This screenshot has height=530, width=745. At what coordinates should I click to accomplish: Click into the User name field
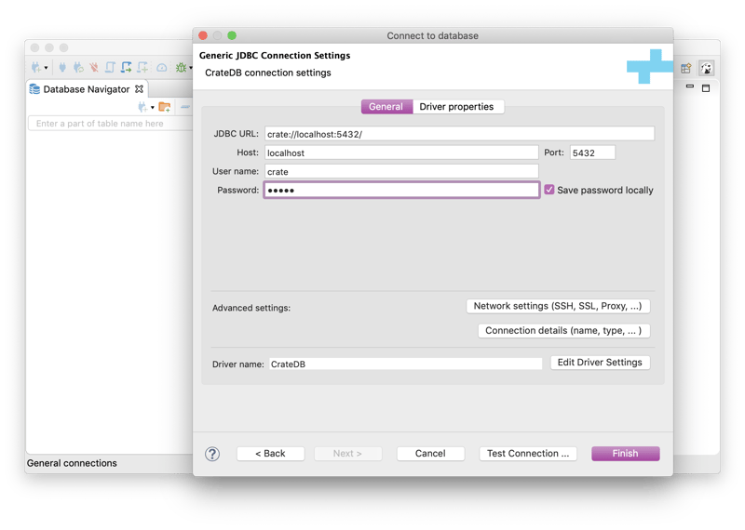point(401,171)
